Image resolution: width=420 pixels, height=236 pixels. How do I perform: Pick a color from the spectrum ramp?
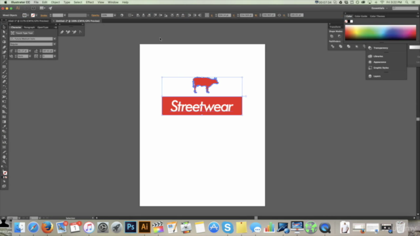tap(381, 33)
